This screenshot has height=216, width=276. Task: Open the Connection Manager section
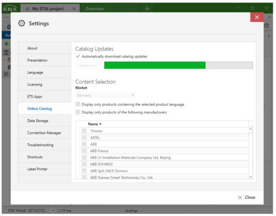44,133
